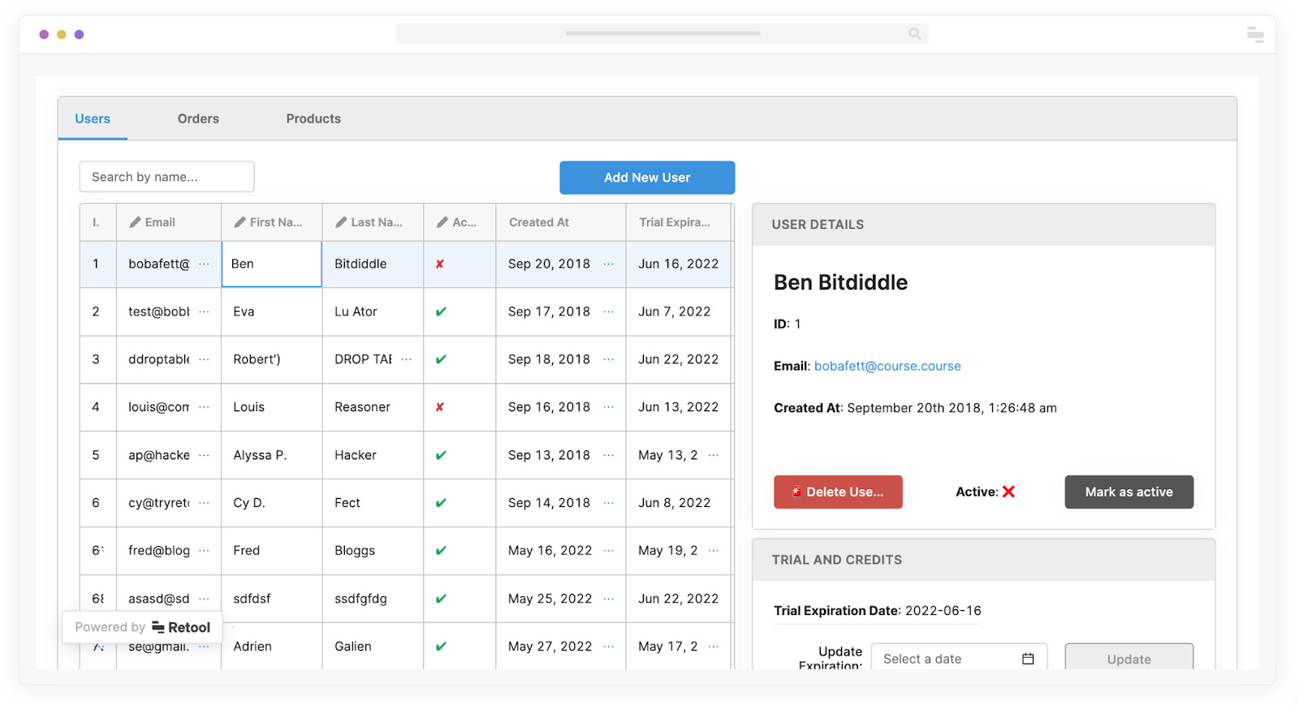
Task: Toggle the active checkmark for Cy D.
Action: tap(441, 503)
